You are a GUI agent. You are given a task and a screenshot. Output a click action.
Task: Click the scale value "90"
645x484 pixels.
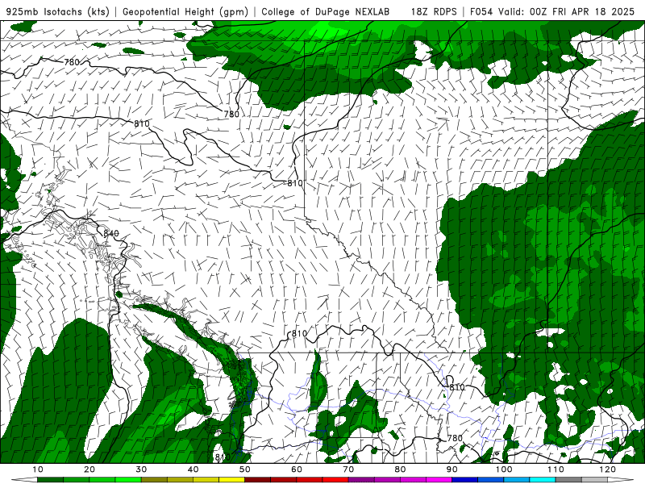click(x=452, y=469)
